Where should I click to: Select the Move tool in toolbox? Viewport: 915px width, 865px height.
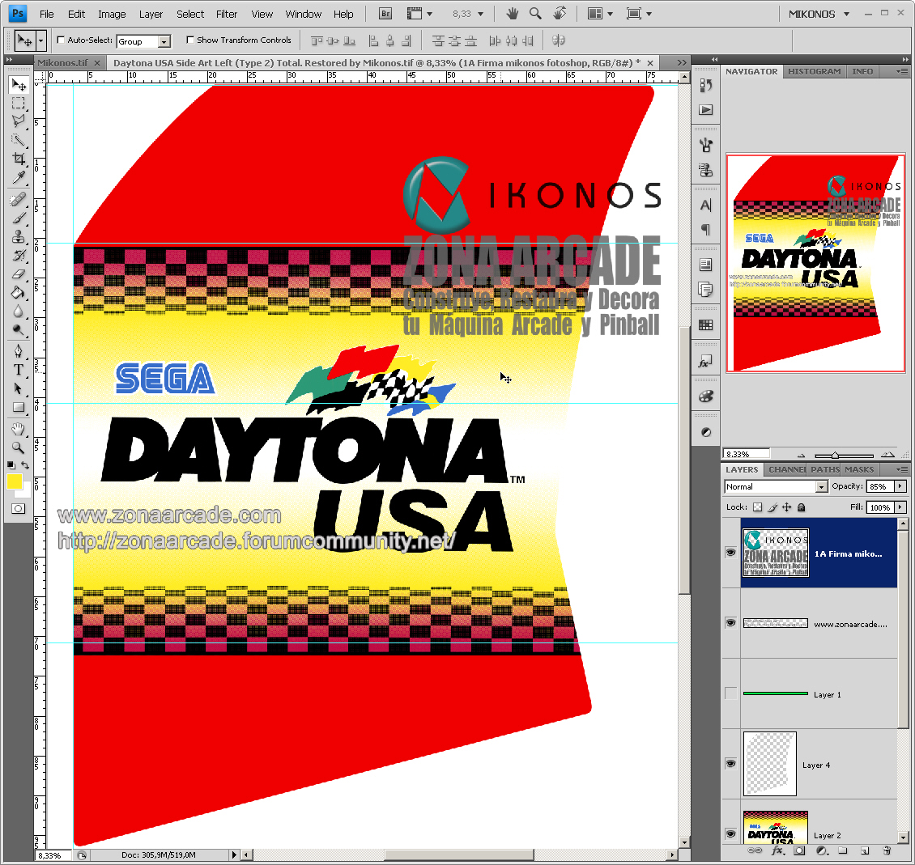click(19, 85)
